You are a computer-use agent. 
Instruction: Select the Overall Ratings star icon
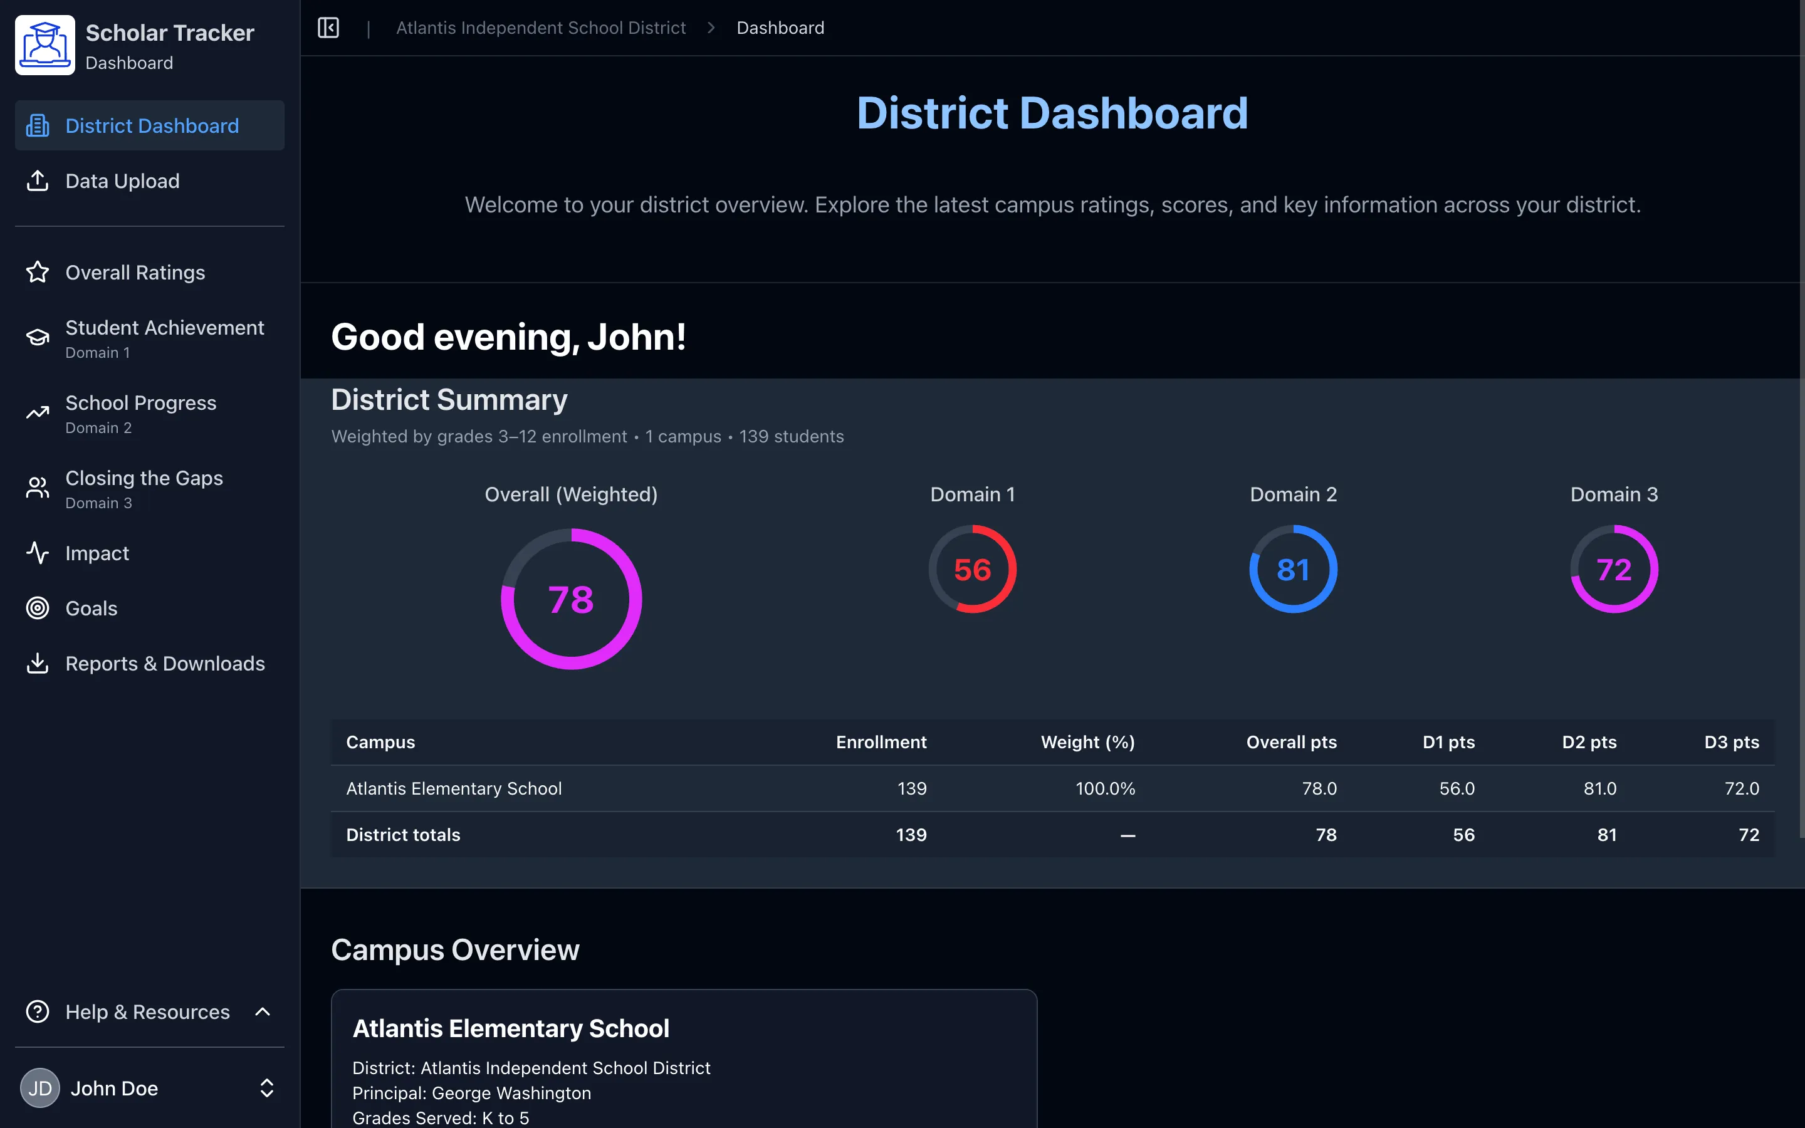click(38, 273)
